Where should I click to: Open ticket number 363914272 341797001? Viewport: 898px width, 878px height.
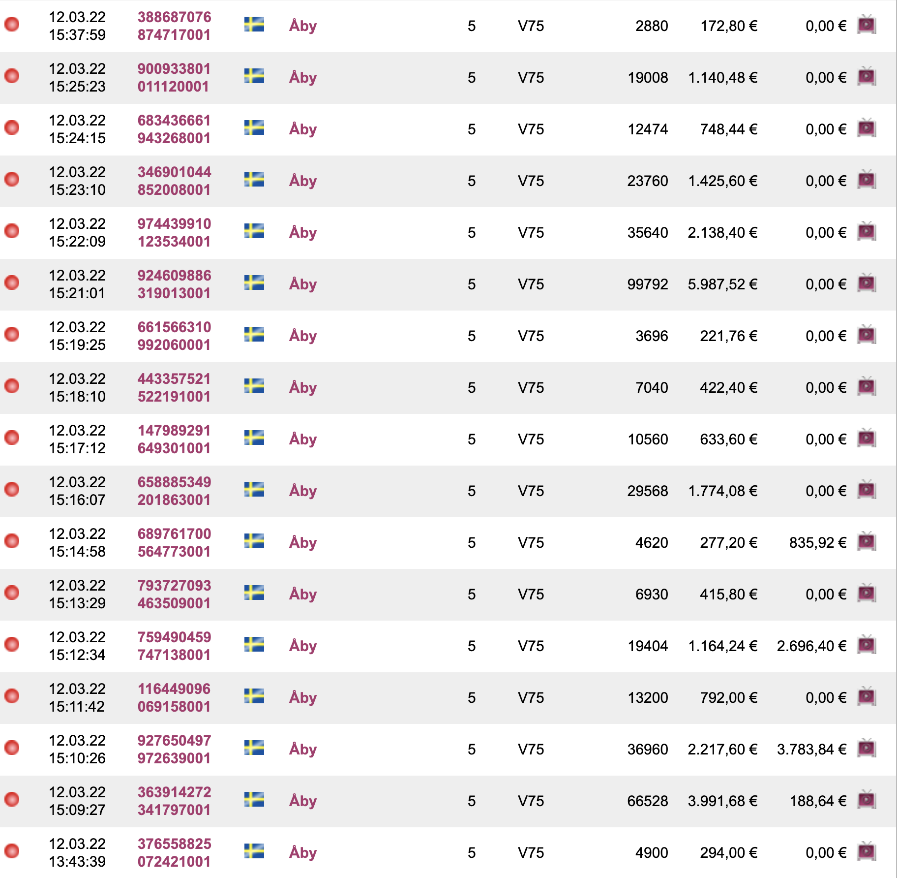click(x=174, y=801)
